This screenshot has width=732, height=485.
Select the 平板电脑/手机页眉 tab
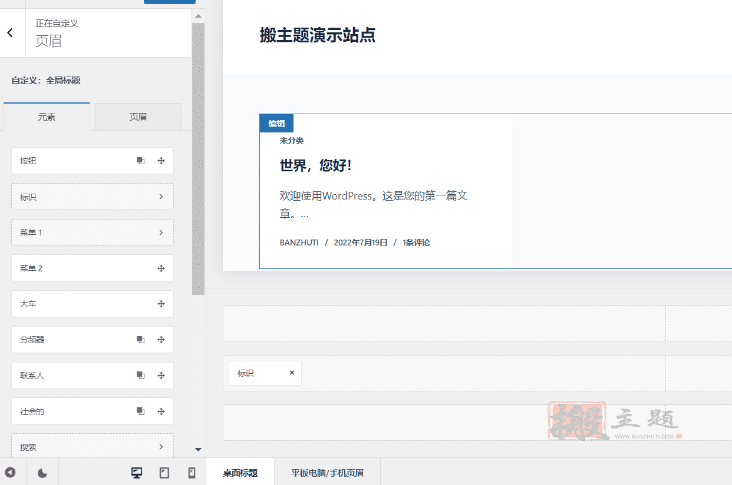tap(327, 472)
